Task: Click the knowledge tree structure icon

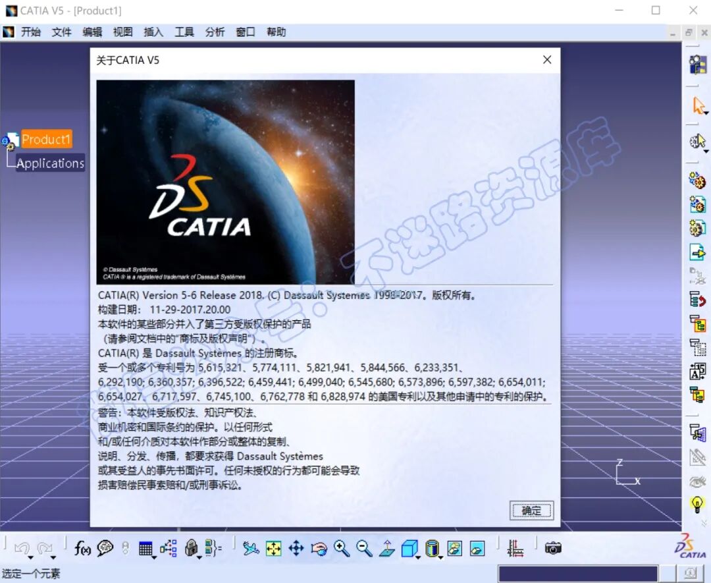Action: coord(169,549)
